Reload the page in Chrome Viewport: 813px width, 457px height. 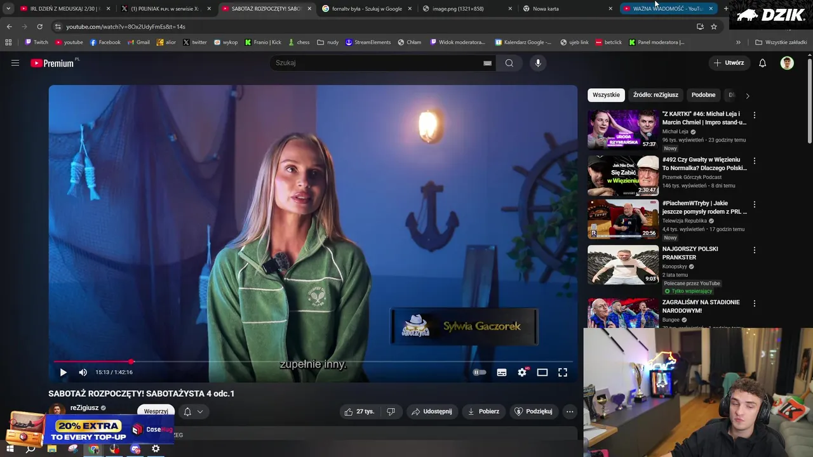(x=39, y=27)
